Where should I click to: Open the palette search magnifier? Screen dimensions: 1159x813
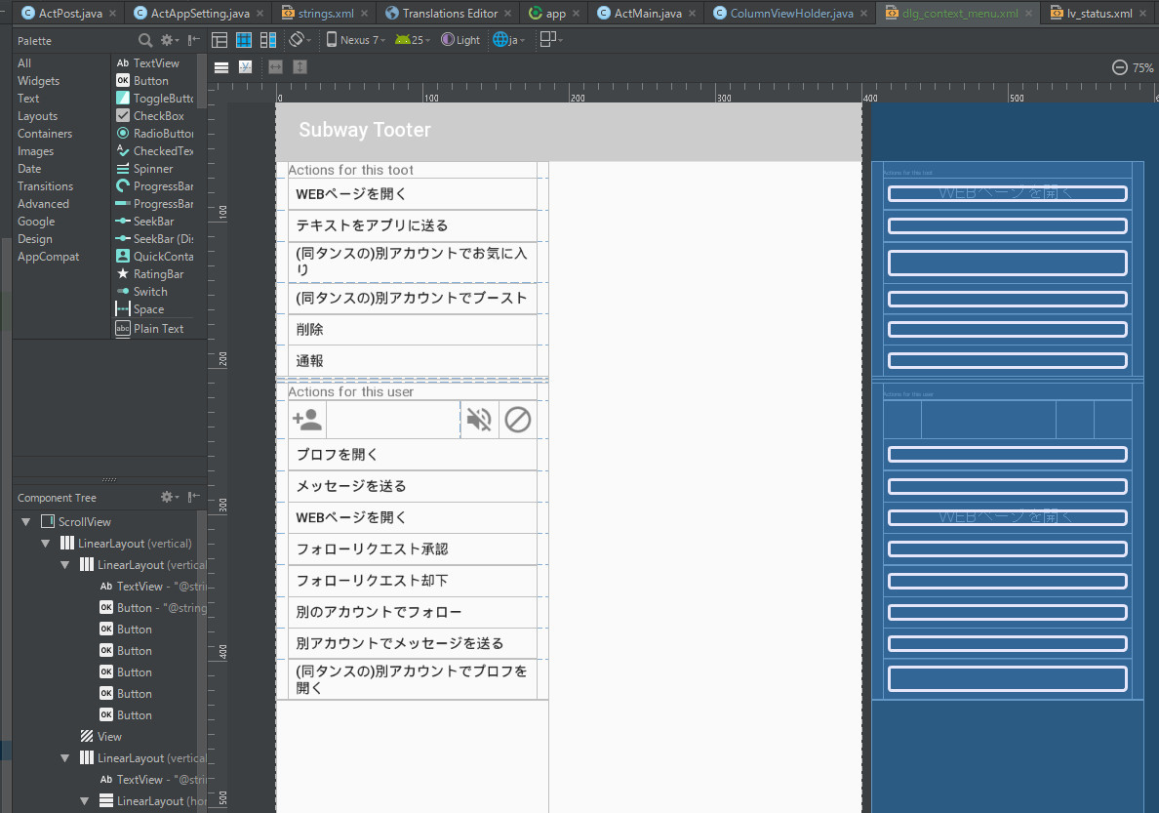tap(145, 41)
